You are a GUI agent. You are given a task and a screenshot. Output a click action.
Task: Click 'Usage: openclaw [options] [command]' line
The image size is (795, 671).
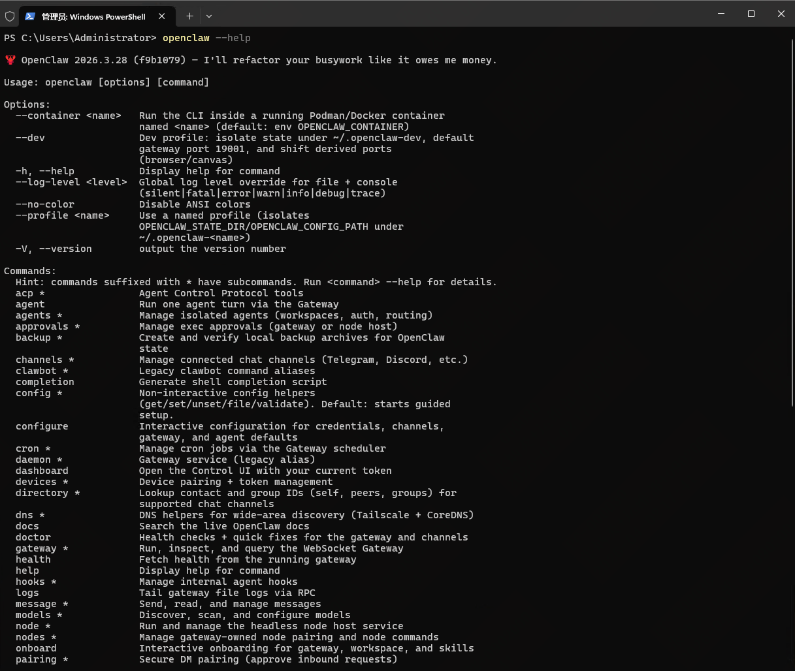point(106,82)
